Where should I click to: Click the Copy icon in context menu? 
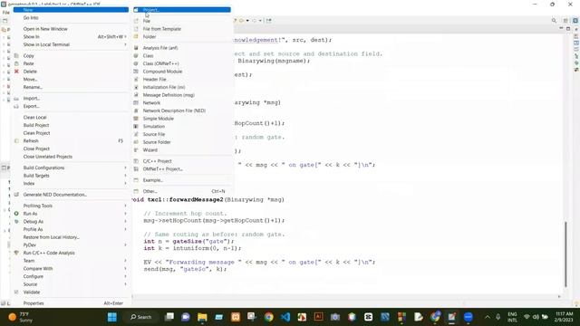click(16, 56)
